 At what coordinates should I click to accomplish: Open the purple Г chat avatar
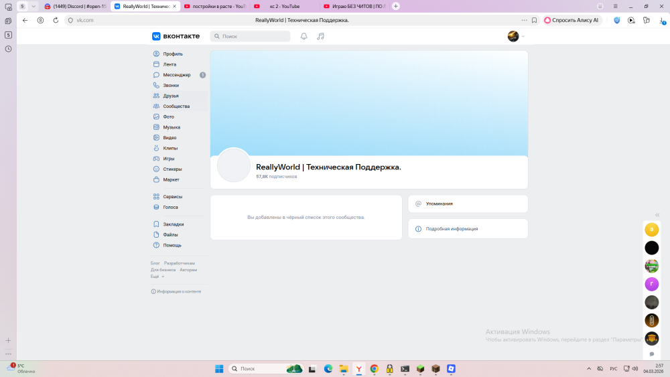pos(652,284)
